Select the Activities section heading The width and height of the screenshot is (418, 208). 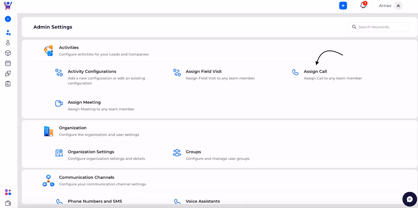pyautogui.click(x=69, y=48)
